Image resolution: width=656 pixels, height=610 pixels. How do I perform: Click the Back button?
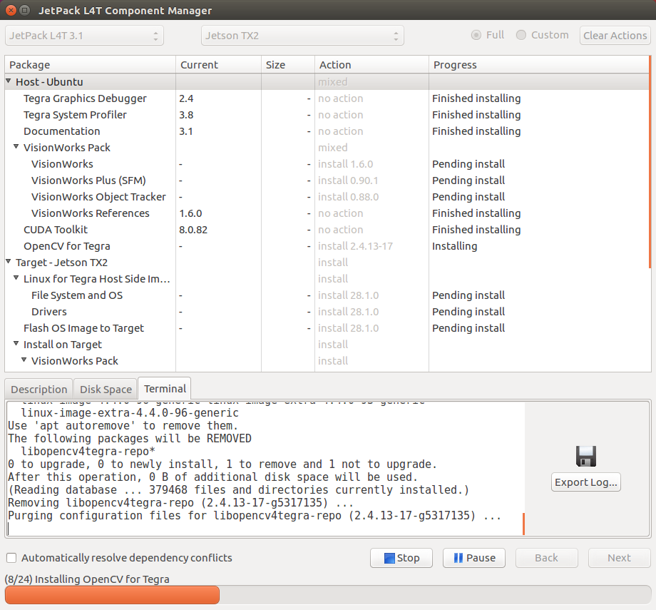tap(546, 558)
